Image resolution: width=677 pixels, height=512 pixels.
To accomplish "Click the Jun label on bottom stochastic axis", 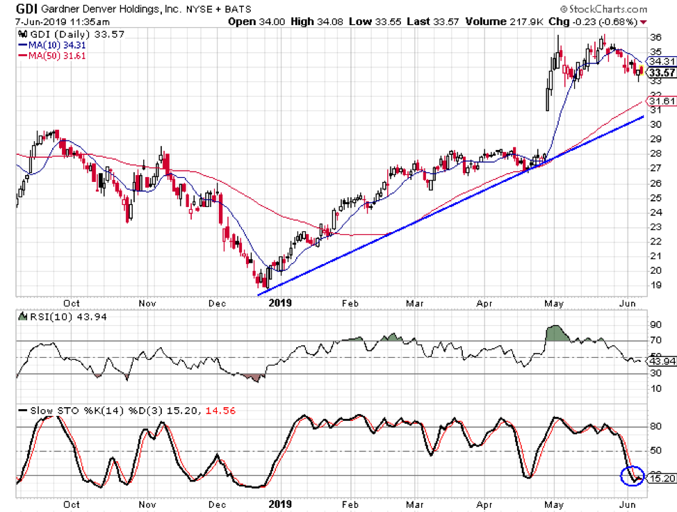I will click(627, 504).
